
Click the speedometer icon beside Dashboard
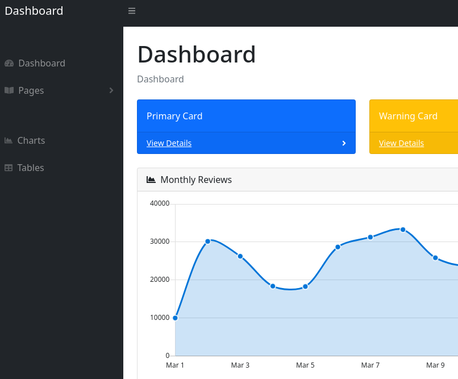tap(9, 63)
